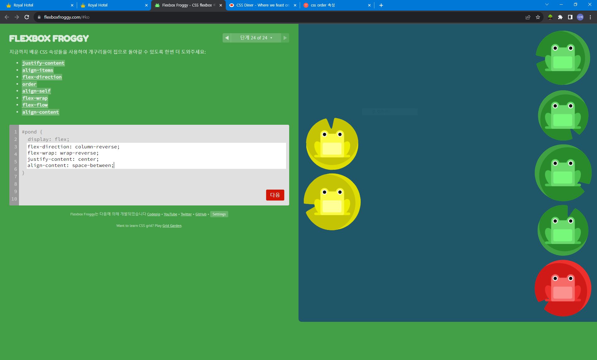597x360 pixels.
Task: Click the bottom yellow frog
Action: click(x=332, y=202)
